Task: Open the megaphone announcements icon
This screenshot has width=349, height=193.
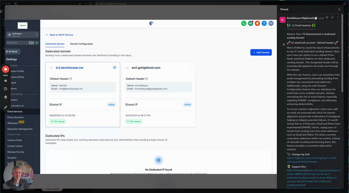Action: click(251, 23)
